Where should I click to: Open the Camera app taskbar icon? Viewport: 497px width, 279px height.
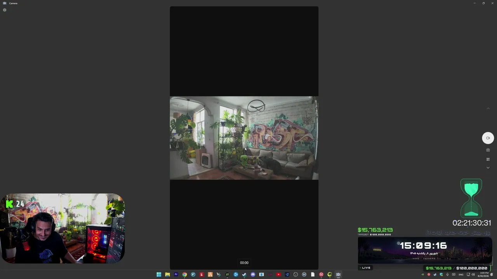point(338,275)
